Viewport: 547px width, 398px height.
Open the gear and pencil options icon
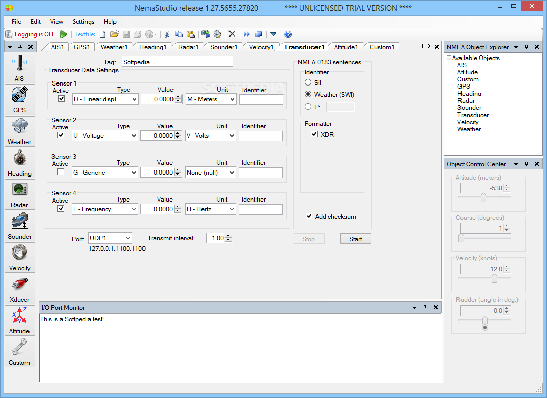point(217,34)
